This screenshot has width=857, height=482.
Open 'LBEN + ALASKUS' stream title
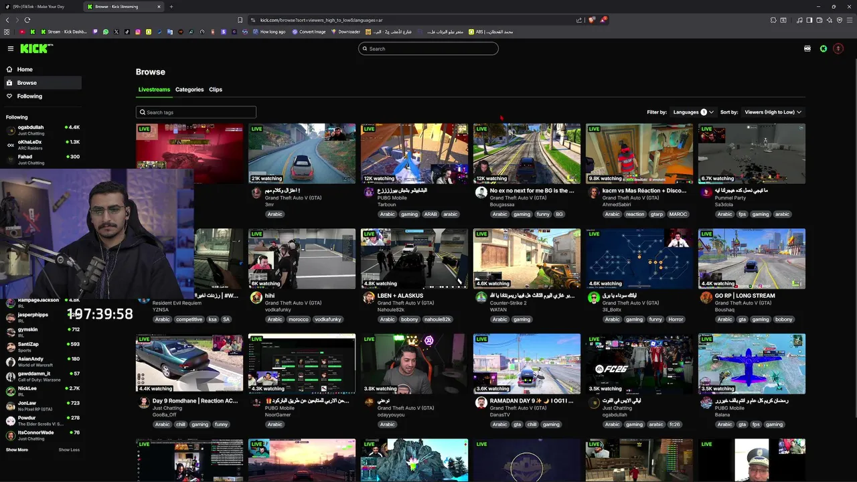click(400, 296)
